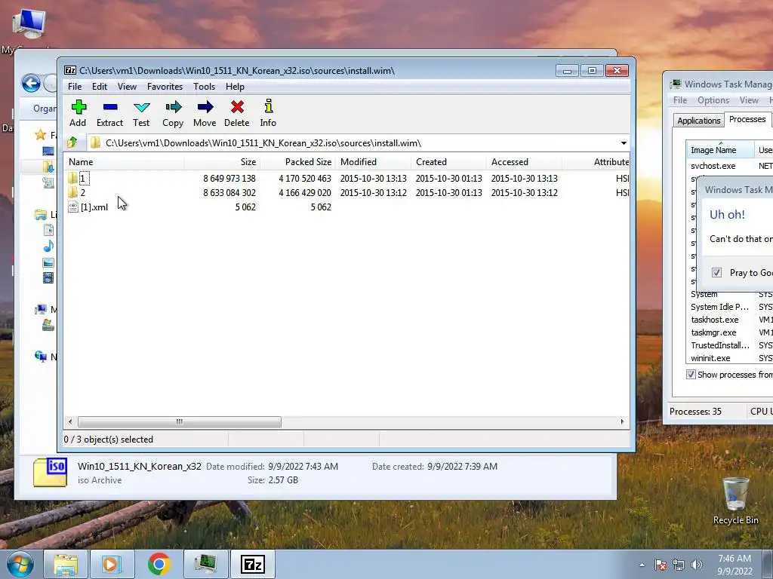Open the 7-Zip View menu

point(127,87)
